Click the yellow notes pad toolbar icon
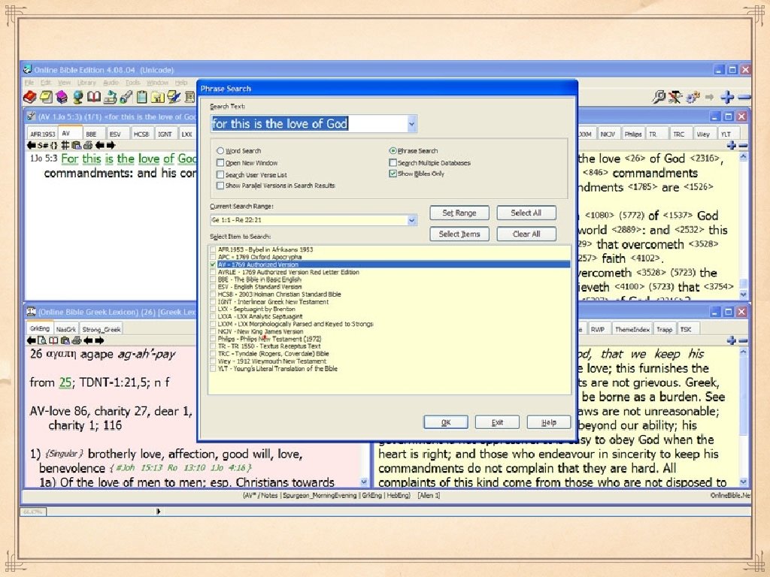The height and width of the screenshot is (577, 770). tap(46, 97)
